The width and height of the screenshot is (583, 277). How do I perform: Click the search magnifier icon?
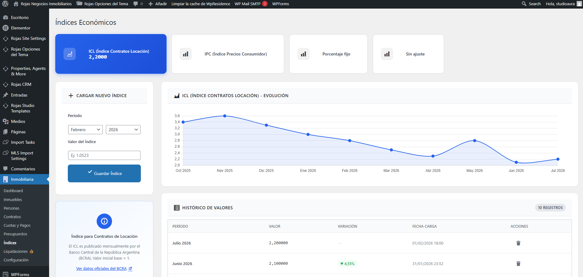pos(524,4)
